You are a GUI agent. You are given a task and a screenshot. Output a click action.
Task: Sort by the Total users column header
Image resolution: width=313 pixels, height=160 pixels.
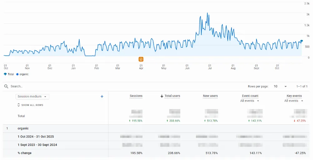click(x=172, y=96)
